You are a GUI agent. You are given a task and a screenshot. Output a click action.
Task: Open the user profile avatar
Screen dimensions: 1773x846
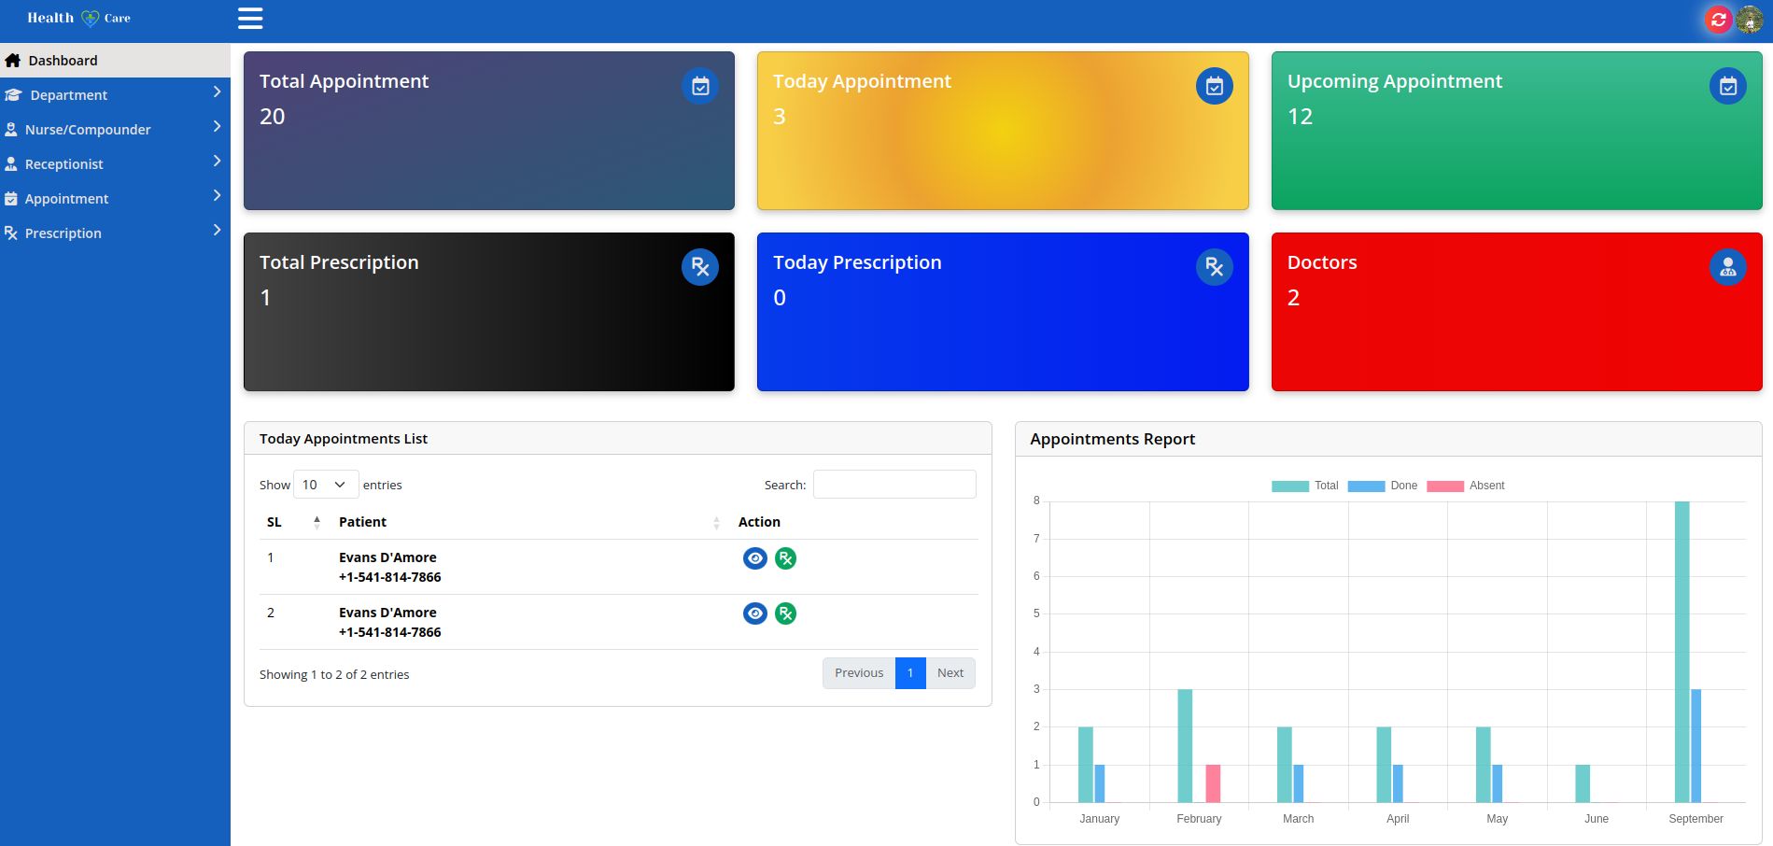tap(1750, 20)
